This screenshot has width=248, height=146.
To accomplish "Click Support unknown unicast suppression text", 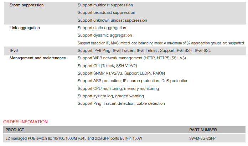I will click(112, 20).
